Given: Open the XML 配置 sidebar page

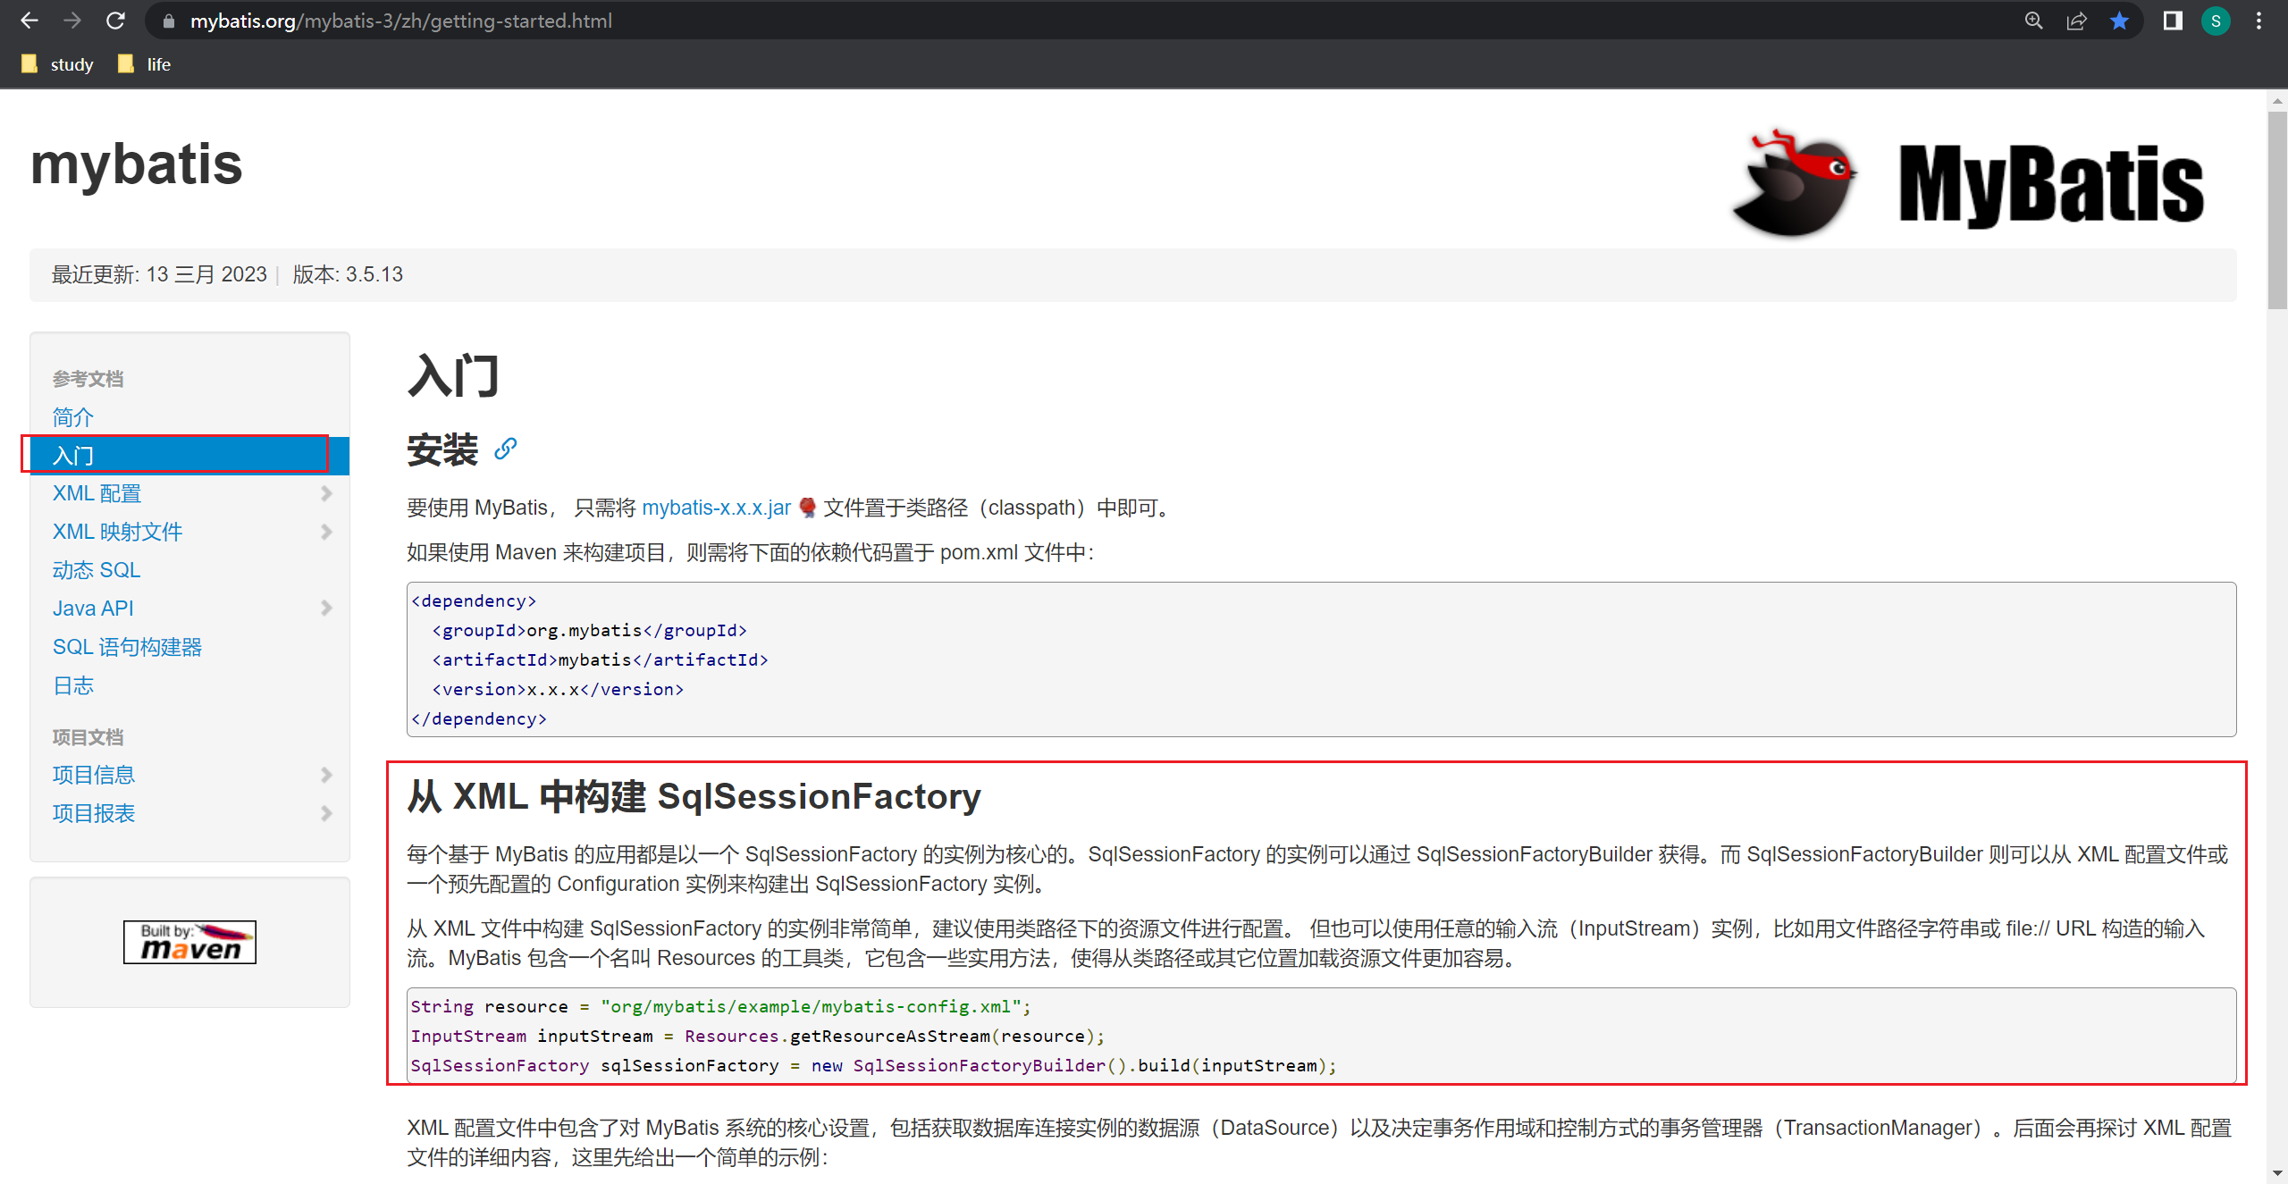Looking at the screenshot, I should tap(97, 493).
